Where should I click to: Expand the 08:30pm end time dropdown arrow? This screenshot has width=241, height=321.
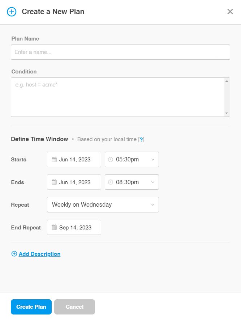153,182
